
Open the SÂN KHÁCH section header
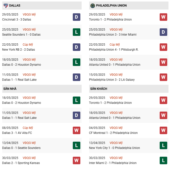tap(129, 89)
